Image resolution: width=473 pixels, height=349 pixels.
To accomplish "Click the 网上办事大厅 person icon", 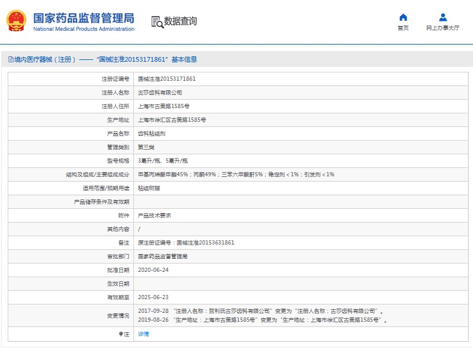I will pyautogui.click(x=442, y=17).
